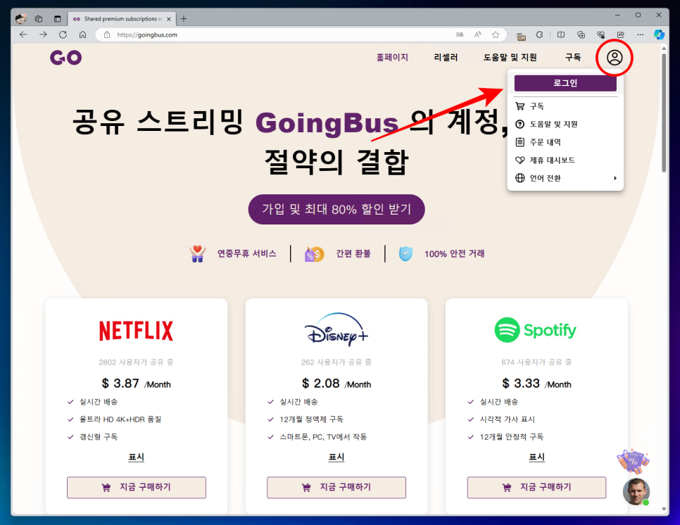
Task: Click the $ 3.87 /Month price
Action: 136,384
